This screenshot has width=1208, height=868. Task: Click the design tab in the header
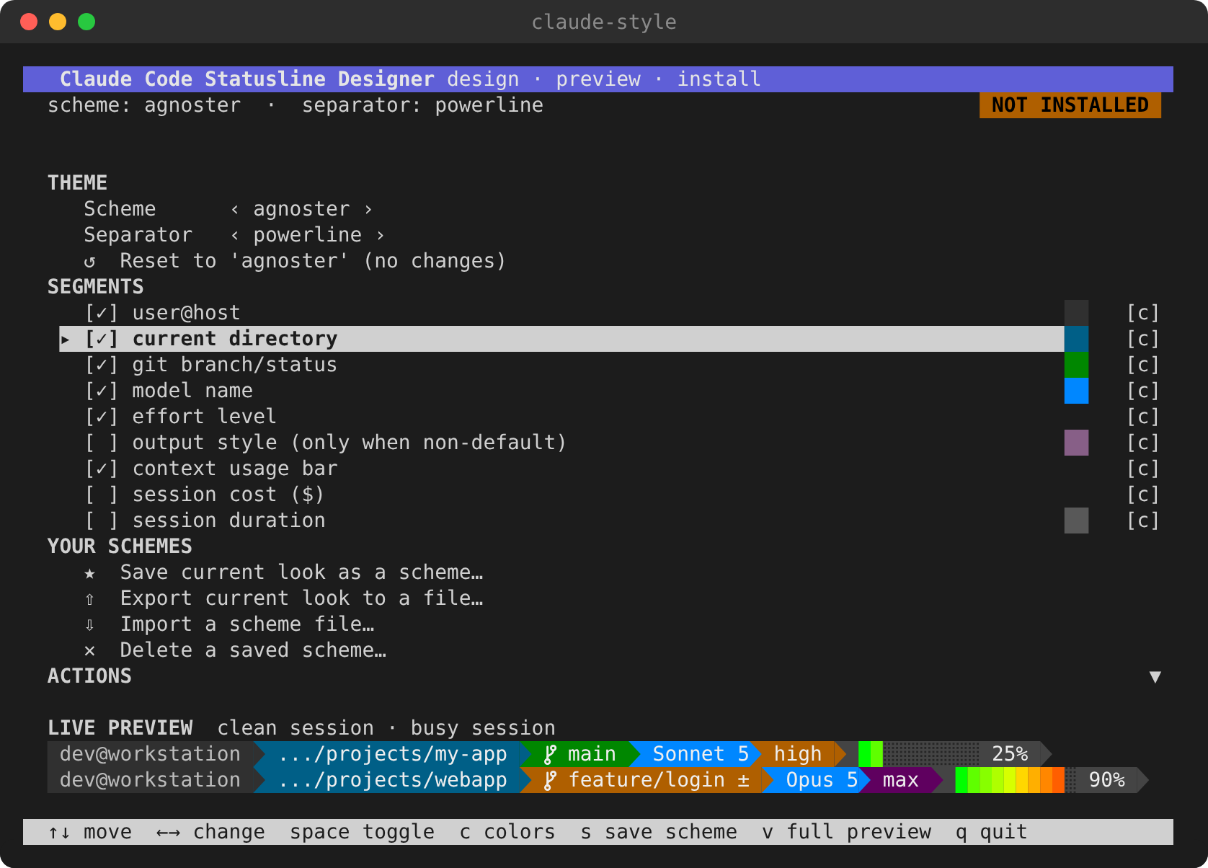pos(483,79)
